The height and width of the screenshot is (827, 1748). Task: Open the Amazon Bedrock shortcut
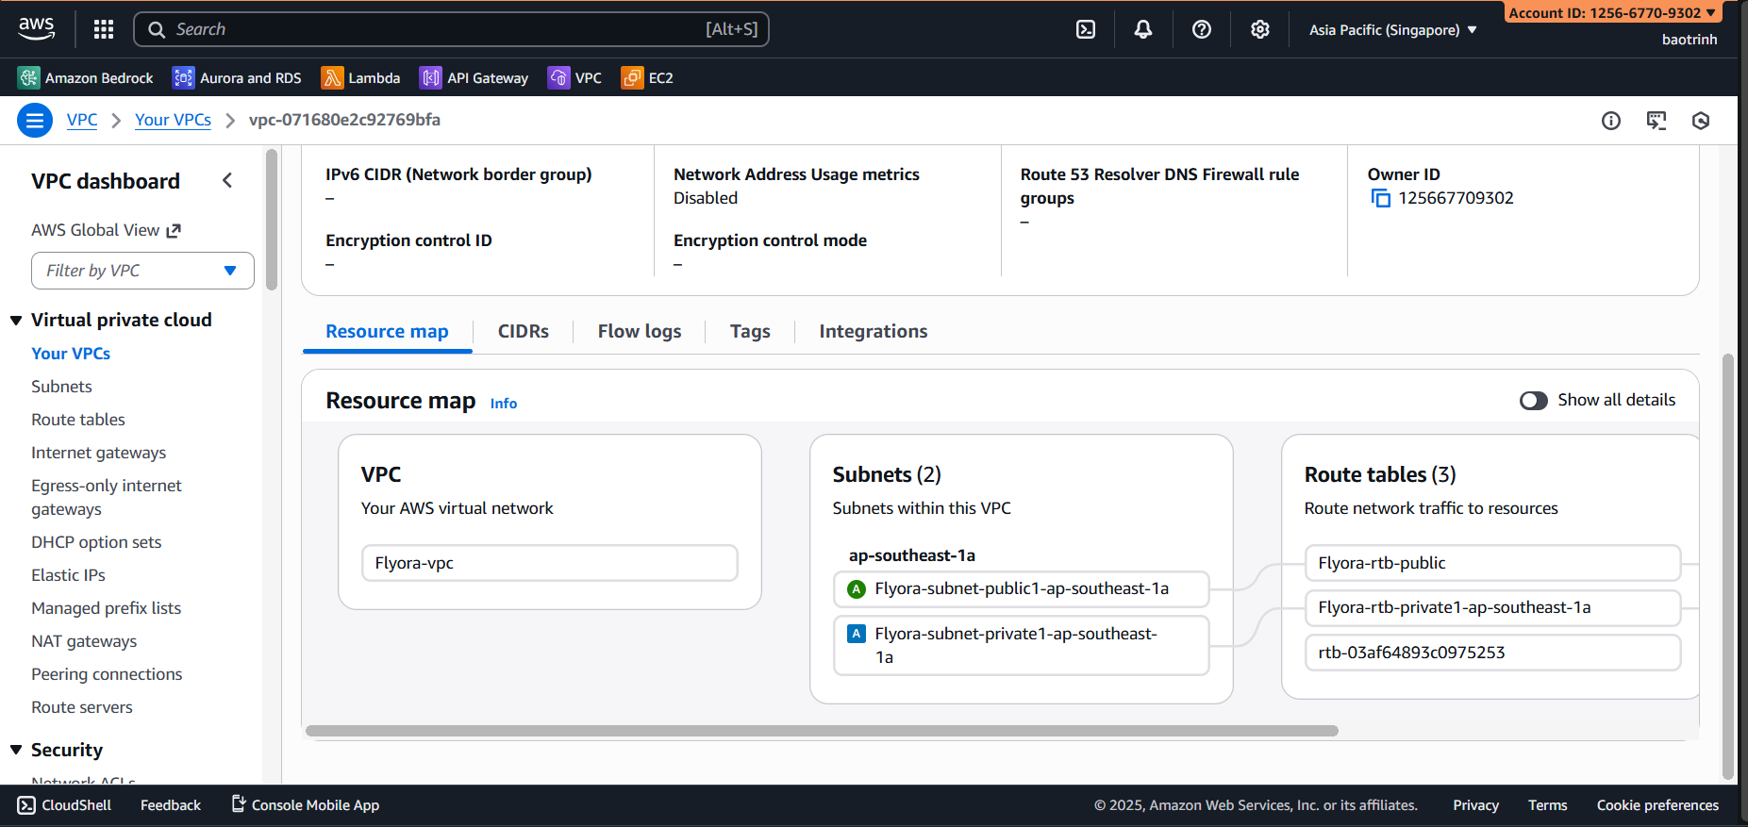pos(86,78)
